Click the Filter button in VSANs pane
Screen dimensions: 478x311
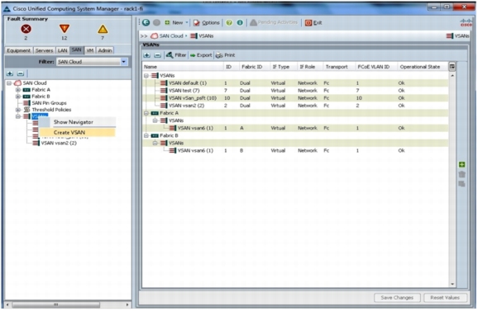point(176,55)
